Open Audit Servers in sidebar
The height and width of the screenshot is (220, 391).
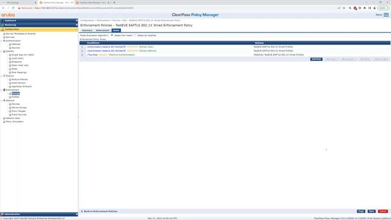pos(19,83)
